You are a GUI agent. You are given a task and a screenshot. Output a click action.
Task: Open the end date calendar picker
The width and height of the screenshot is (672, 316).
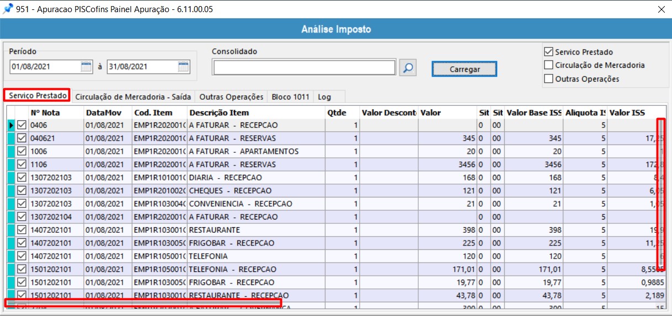pos(184,67)
